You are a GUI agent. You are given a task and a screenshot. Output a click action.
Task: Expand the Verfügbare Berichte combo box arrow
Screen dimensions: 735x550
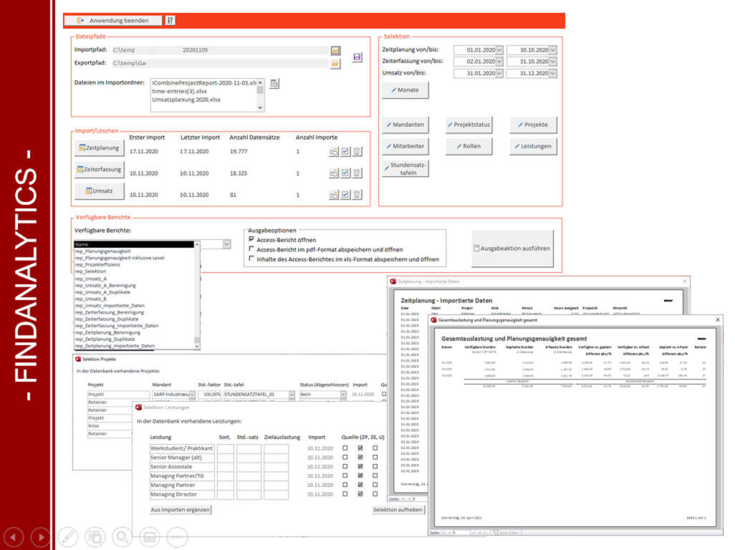[226, 244]
